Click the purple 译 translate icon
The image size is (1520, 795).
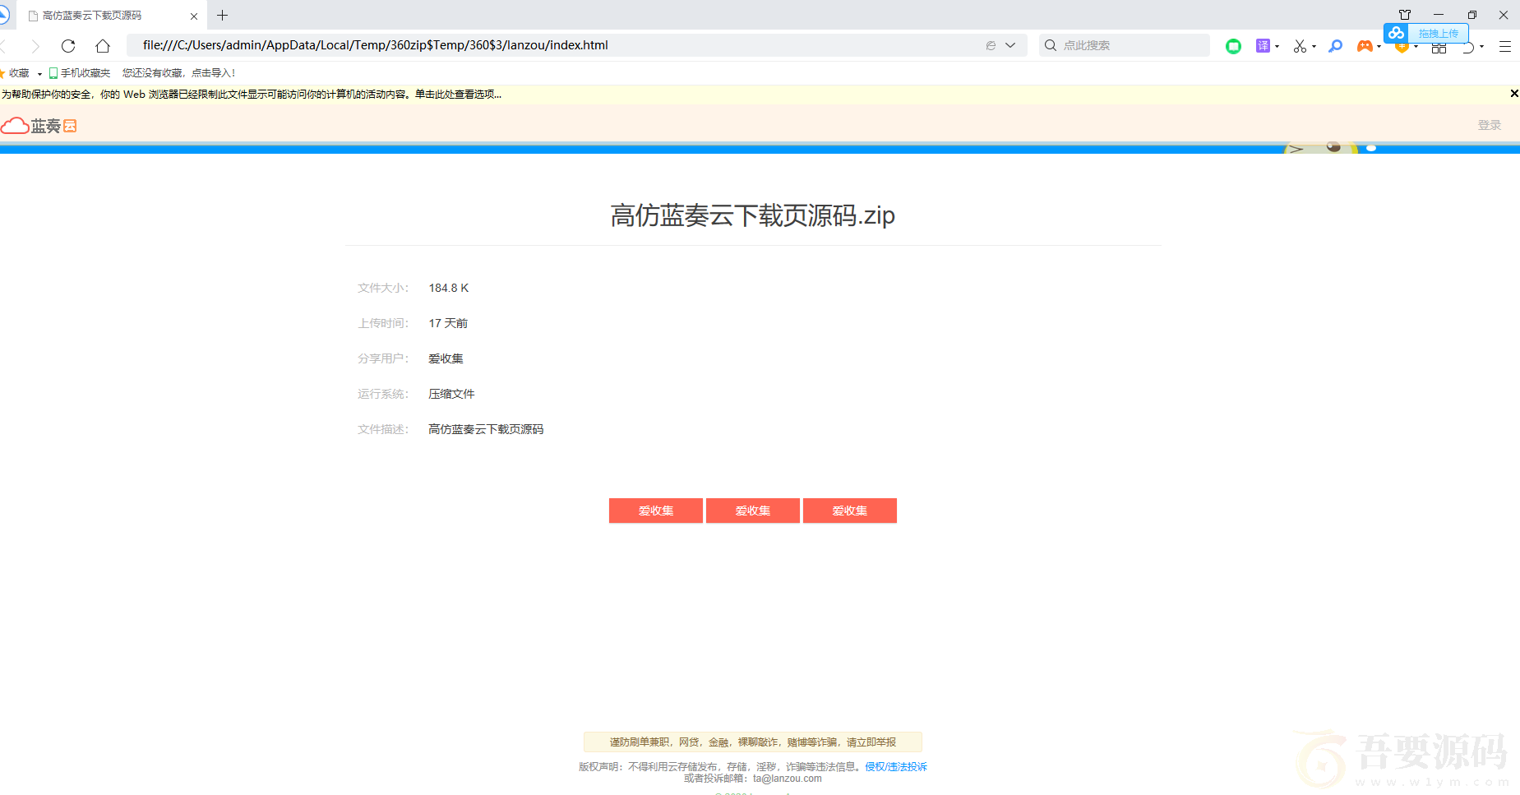tap(1263, 45)
